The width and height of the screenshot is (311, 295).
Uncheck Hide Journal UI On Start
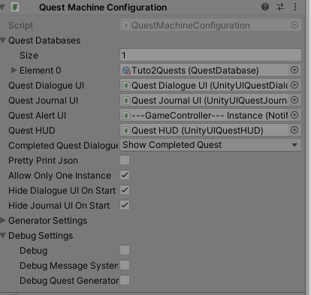point(125,205)
